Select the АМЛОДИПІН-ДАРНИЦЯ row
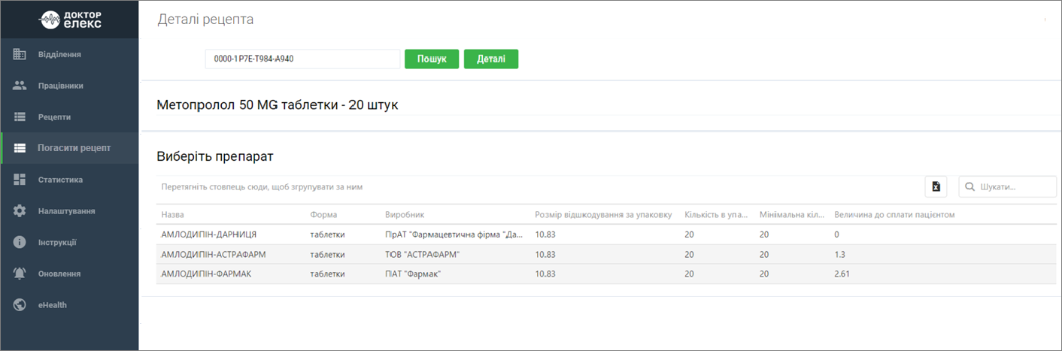Image resolution: width=1062 pixels, height=351 pixels. point(599,235)
